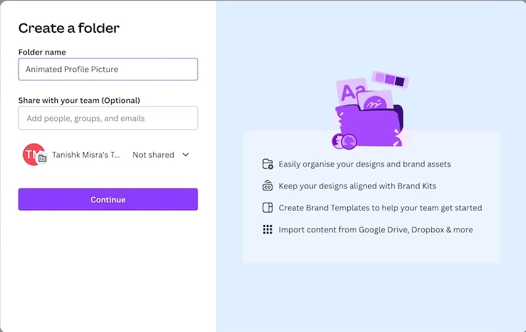Image resolution: width=526 pixels, height=332 pixels.
Task: Click the Aa font card in illustration
Action: [x=351, y=91]
